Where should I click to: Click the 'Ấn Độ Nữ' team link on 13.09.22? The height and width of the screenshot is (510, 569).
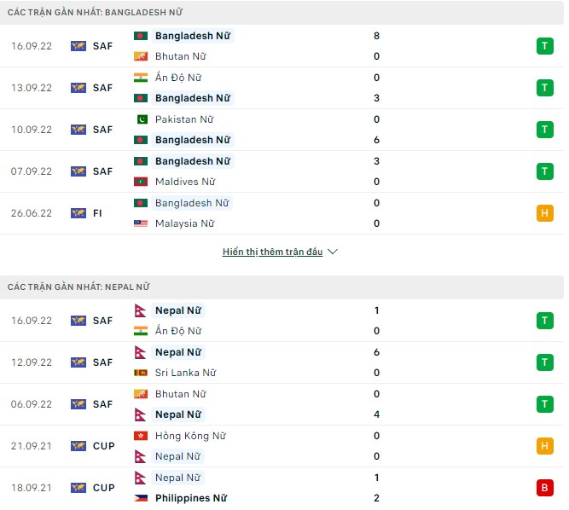177,78
